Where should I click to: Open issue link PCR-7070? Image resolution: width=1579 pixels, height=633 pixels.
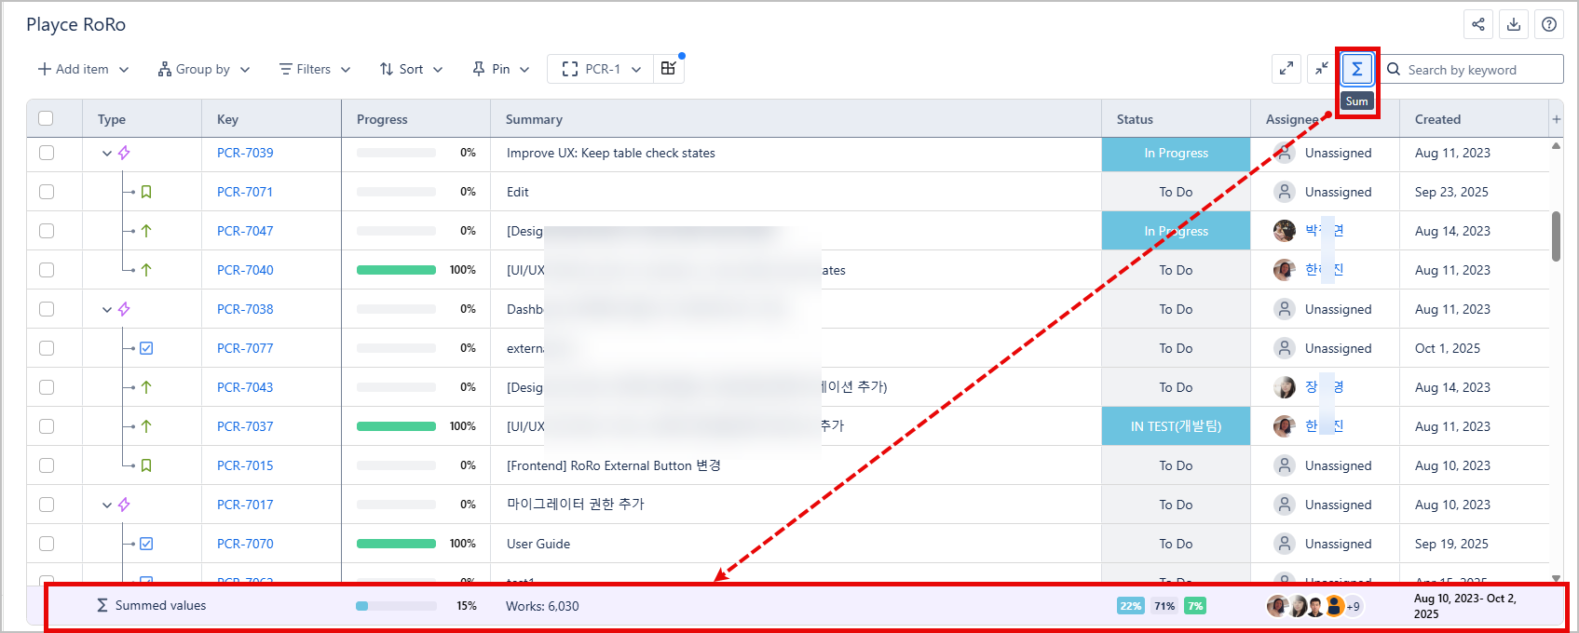[x=245, y=544]
